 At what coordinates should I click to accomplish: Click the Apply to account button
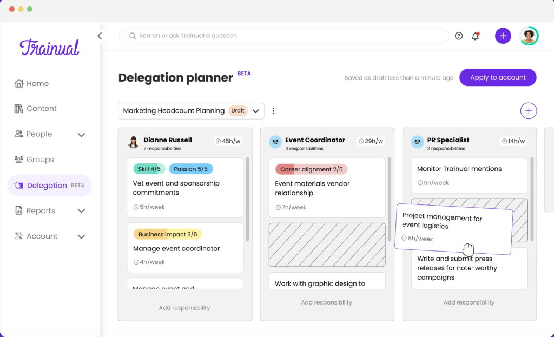pos(498,77)
